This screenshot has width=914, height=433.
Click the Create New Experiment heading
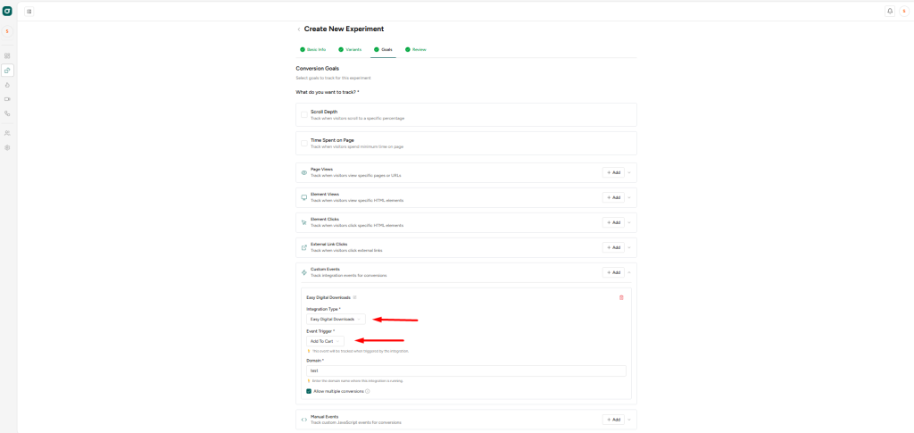click(344, 29)
